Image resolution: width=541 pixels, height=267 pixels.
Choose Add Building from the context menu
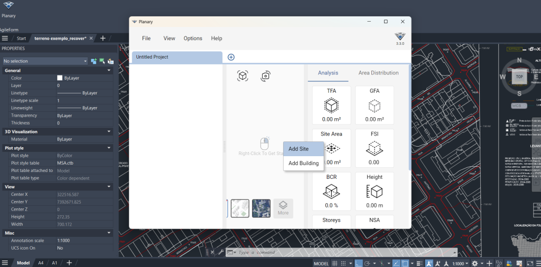[304, 163]
